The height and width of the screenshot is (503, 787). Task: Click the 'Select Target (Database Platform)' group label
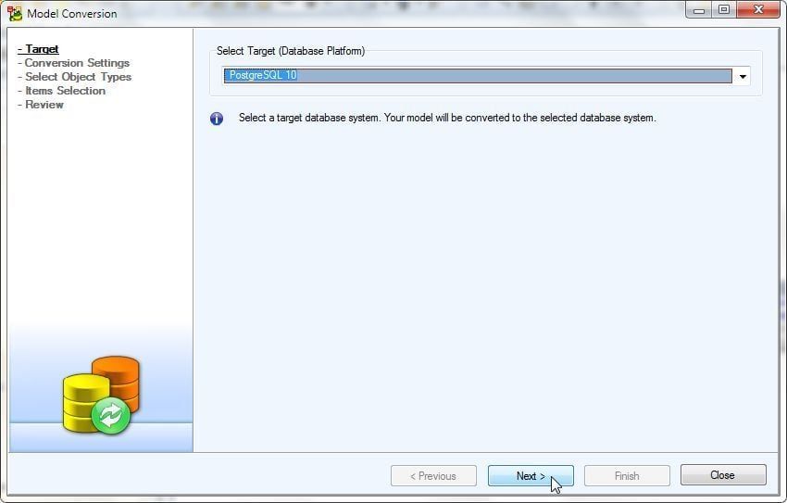tap(291, 51)
